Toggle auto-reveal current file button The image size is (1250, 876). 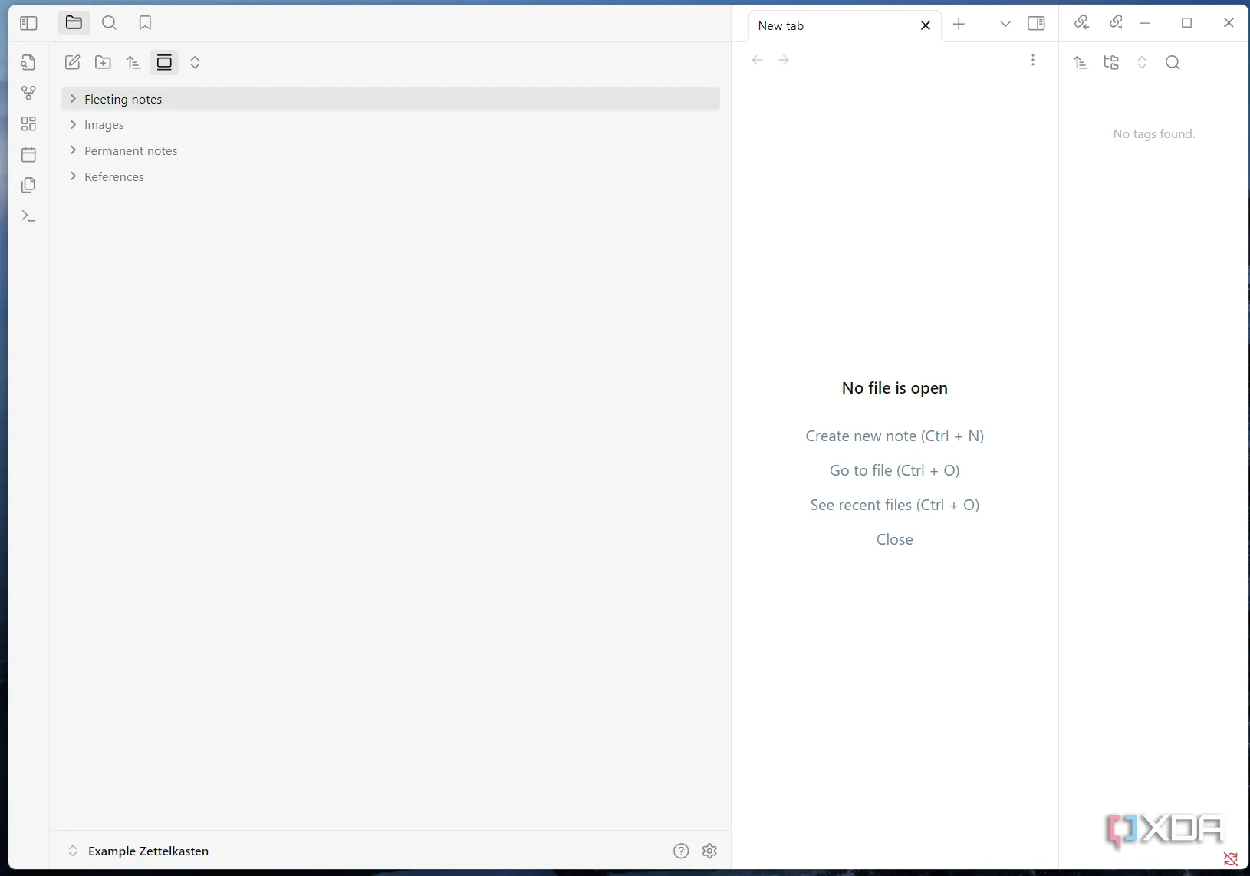click(164, 63)
